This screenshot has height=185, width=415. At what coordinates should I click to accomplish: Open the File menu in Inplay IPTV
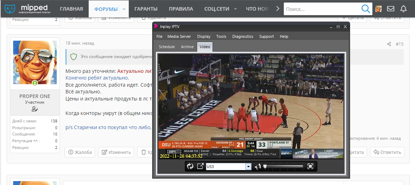(159, 36)
